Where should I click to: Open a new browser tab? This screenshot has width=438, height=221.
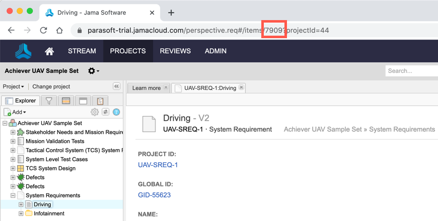pyautogui.click(x=171, y=13)
